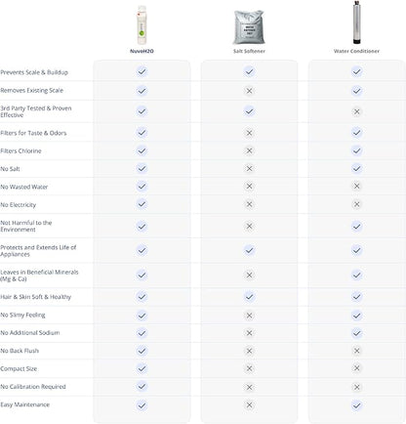Click the Leaves in Beneficial Minerals row label
The width and height of the screenshot is (406, 424).
[39, 276]
